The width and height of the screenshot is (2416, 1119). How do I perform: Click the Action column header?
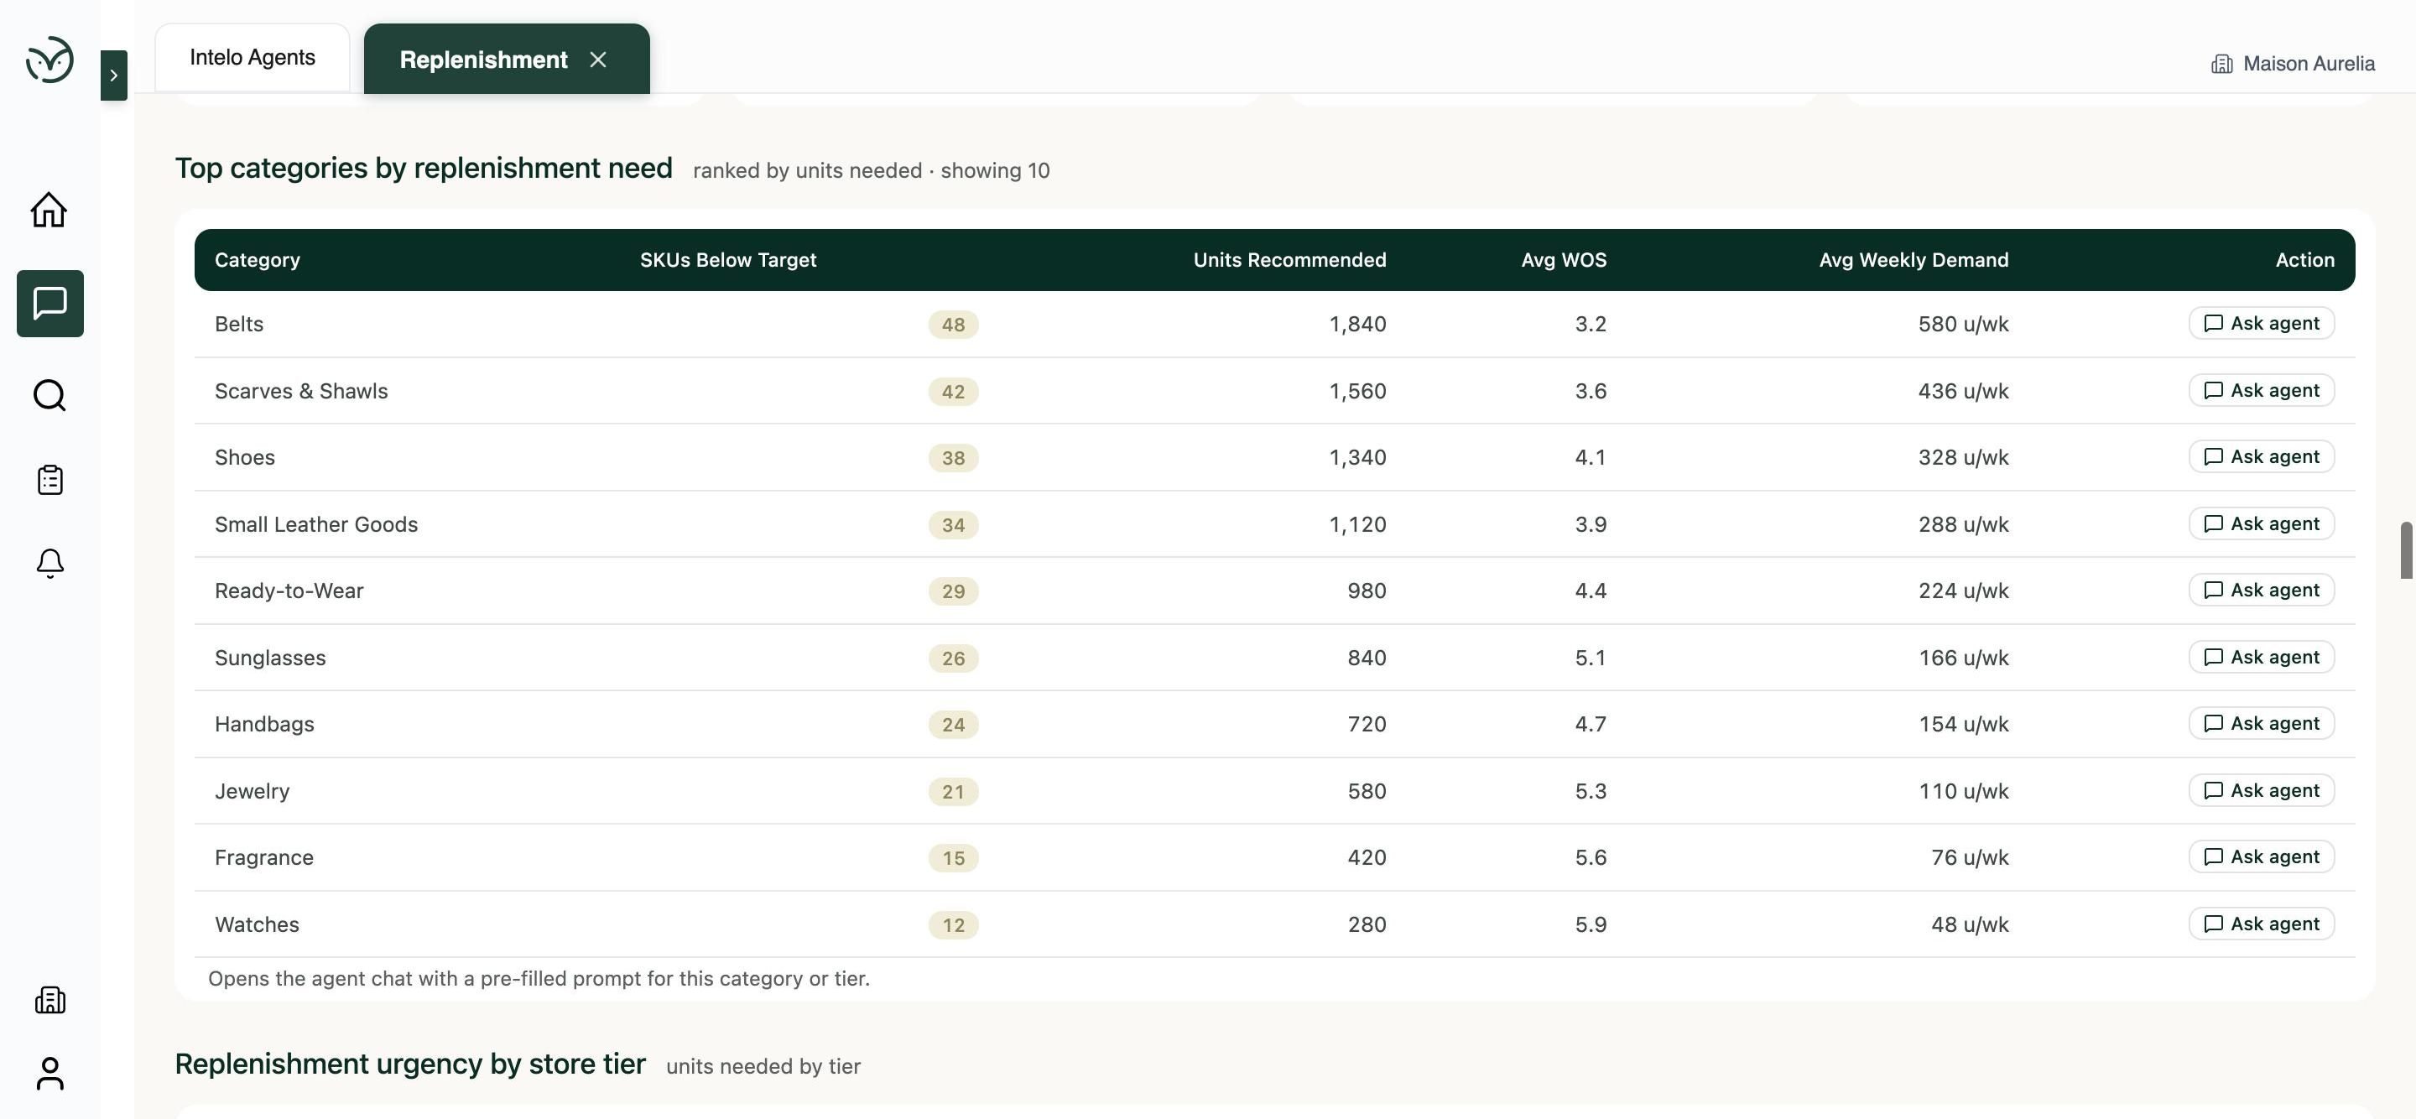[2304, 260]
